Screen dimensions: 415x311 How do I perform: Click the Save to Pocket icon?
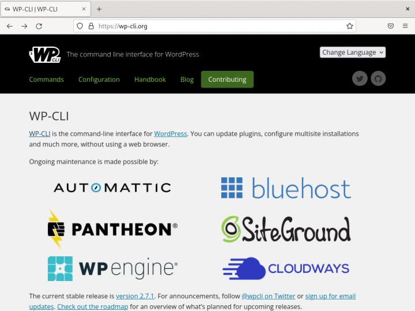pyautogui.click(x=390, y=26)
